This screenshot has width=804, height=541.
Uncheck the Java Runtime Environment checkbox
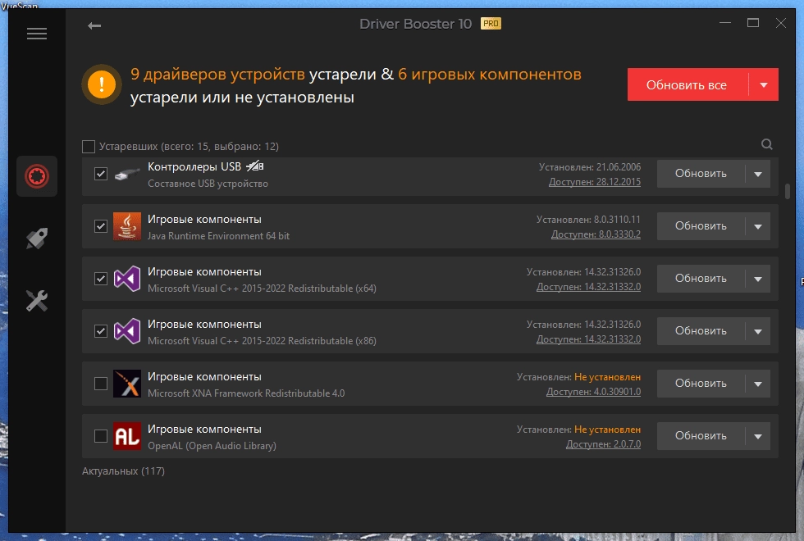click(100, 226)
